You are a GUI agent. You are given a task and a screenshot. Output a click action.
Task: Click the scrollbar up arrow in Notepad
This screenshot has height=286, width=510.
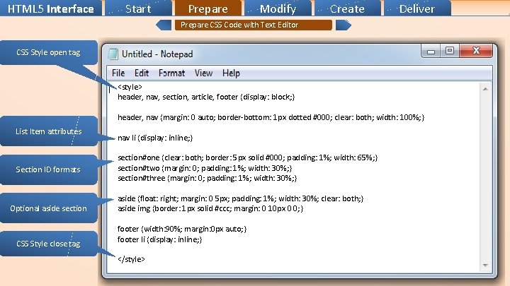click(x=485, y=89)
